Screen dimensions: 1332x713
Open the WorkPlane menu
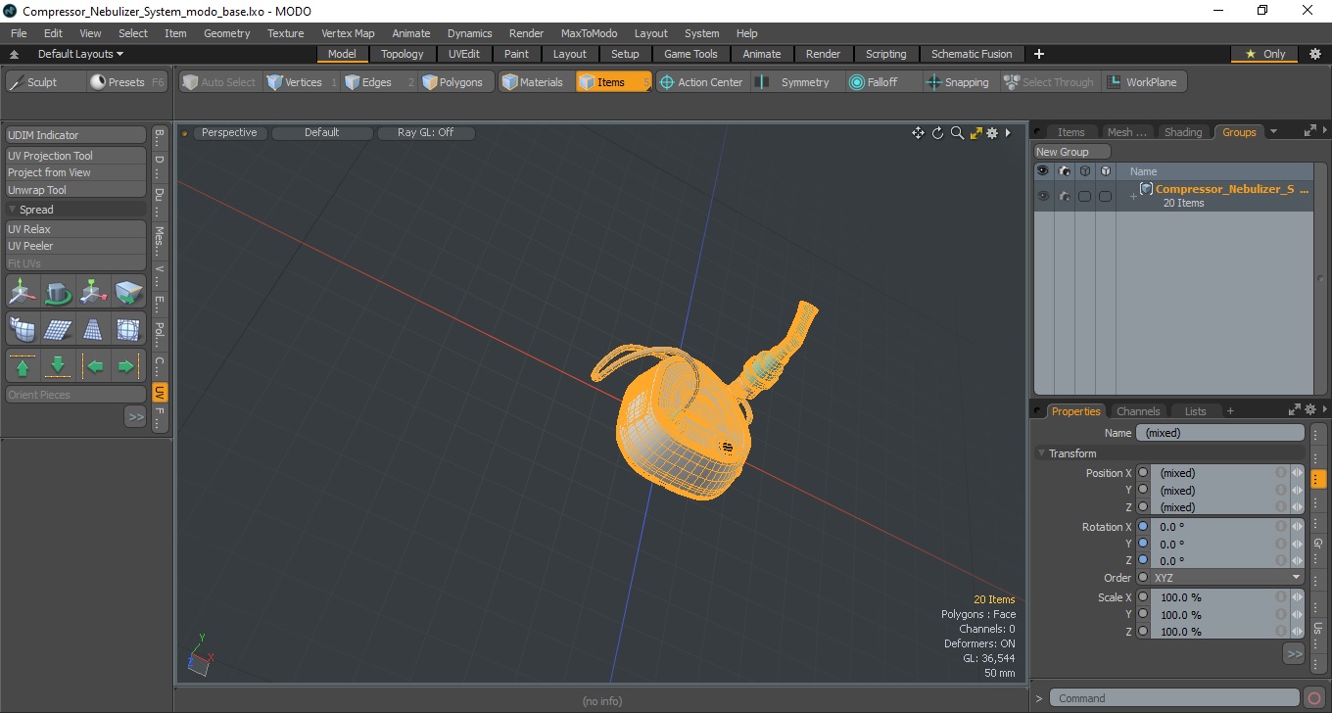point(1144,82)
